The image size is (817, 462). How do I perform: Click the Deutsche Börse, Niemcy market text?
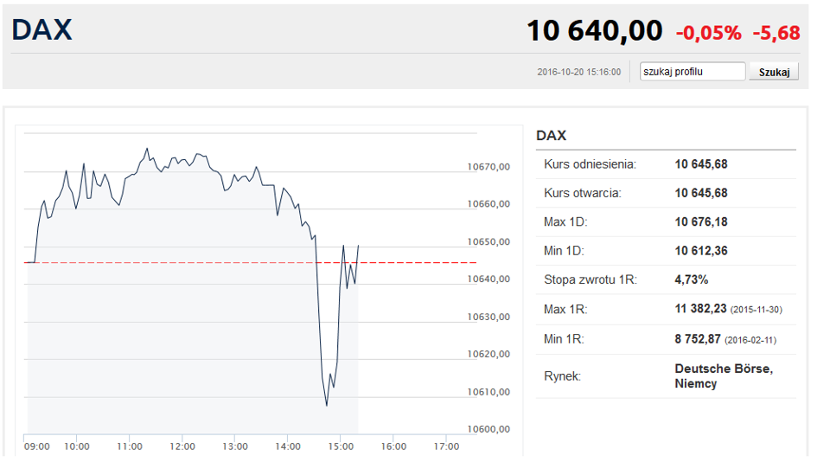coord(724,376)
